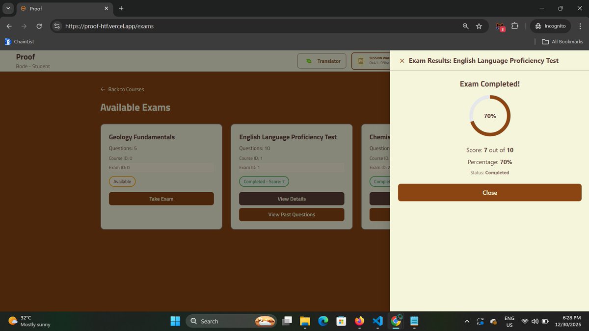
Task: Click the OneDrive cloud tray icon
Action: [x=494, y=322]
